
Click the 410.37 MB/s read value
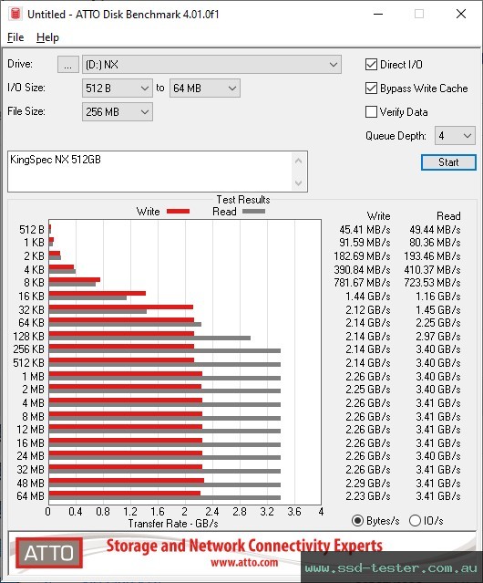click(x=432, y=269)
